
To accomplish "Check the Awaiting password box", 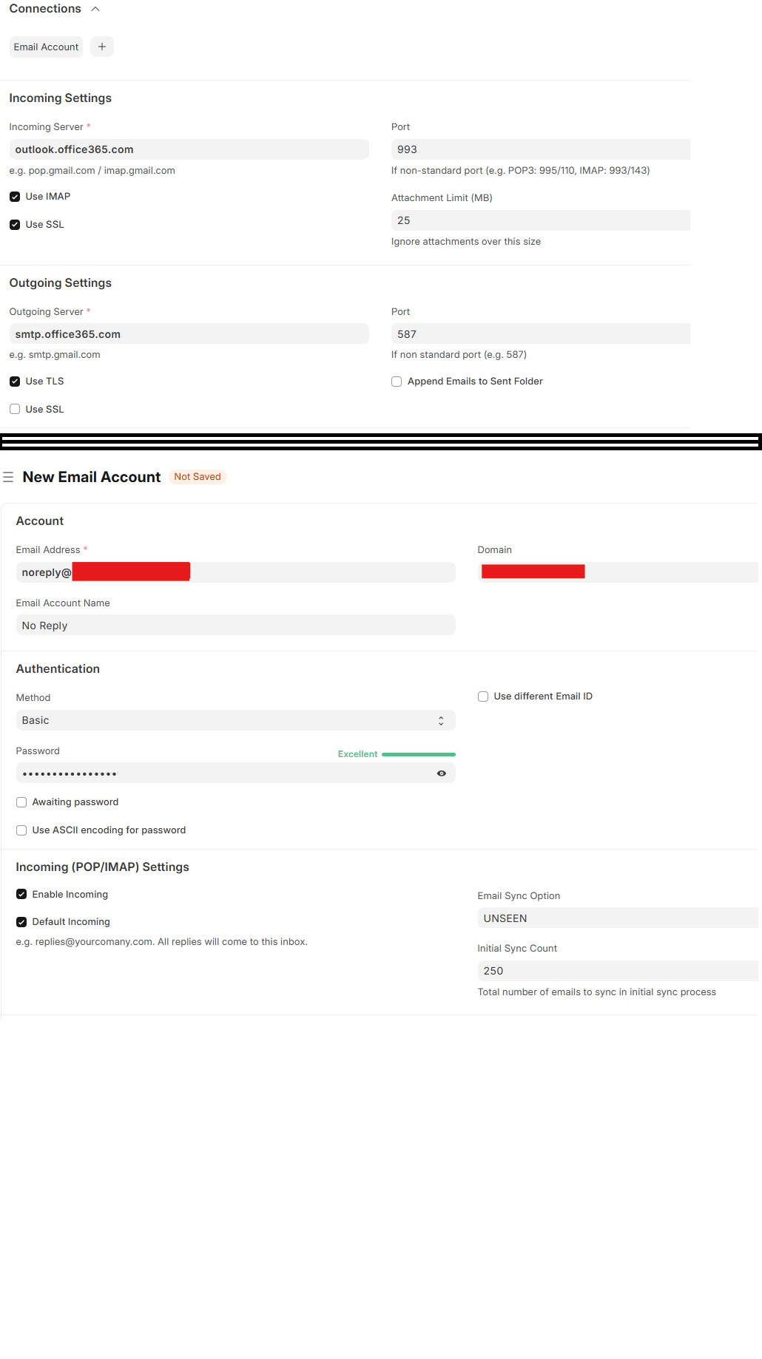I will (21, 802).
